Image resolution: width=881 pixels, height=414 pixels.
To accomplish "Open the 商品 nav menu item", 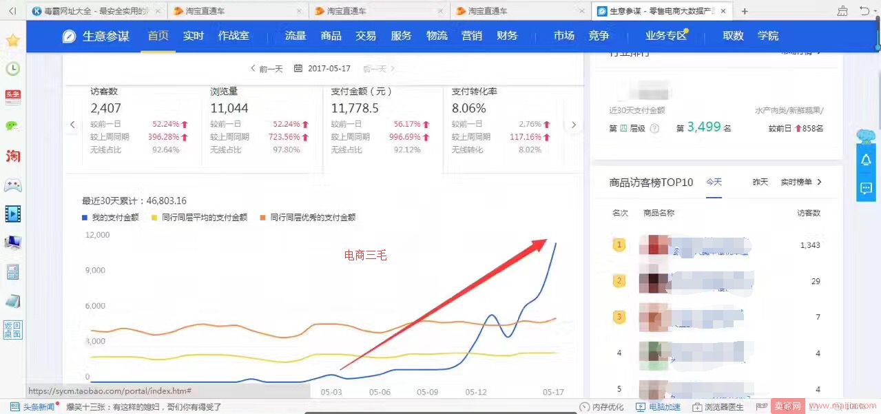I will click(x=331, y=36).
